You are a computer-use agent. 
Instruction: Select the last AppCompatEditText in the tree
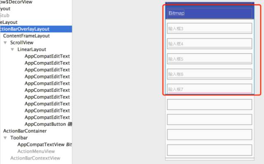click(x=47, y=117)
